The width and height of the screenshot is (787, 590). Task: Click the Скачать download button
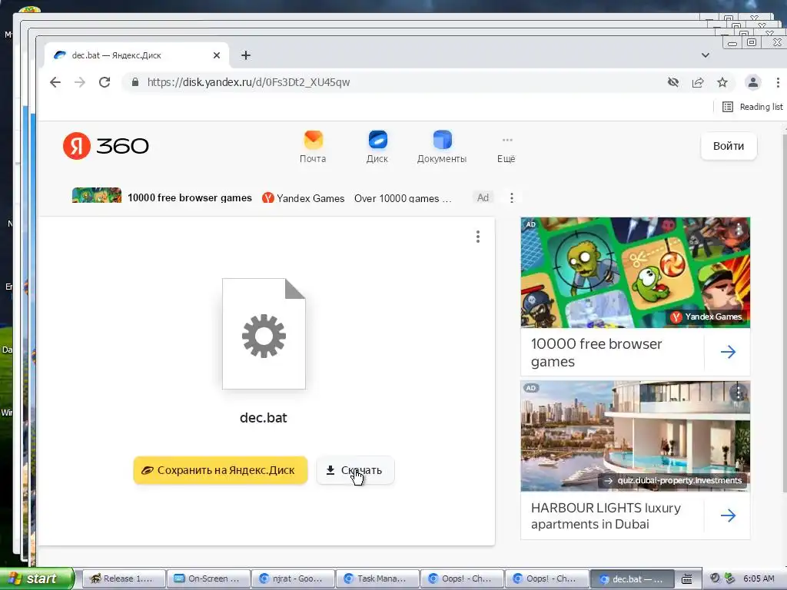(355, 470)
